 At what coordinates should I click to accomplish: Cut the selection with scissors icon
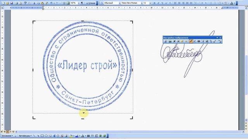click(x=34, y=3)
